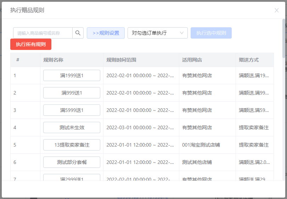Click the 执行选中规则 button
The image size is (287, 199).
[x=211, y=33]
